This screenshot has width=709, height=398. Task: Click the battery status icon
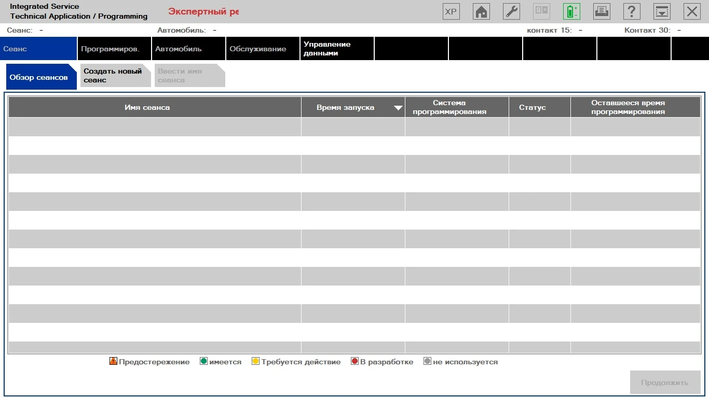pyautogui.click(x=571, y=11)
